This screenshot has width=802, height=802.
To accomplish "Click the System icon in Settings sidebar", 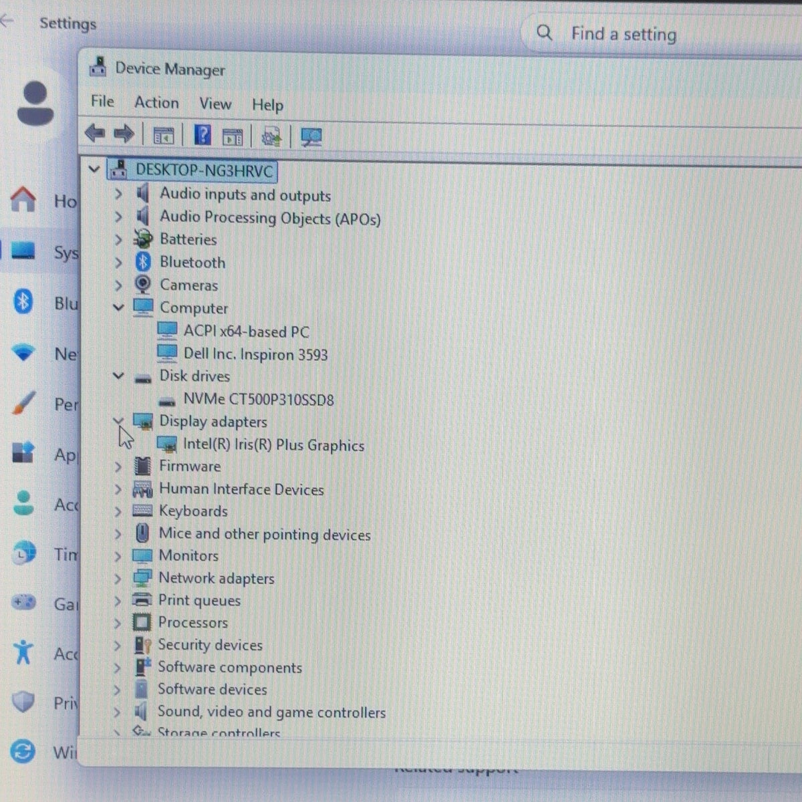I will pyautogui.click(x=23, y=251).
